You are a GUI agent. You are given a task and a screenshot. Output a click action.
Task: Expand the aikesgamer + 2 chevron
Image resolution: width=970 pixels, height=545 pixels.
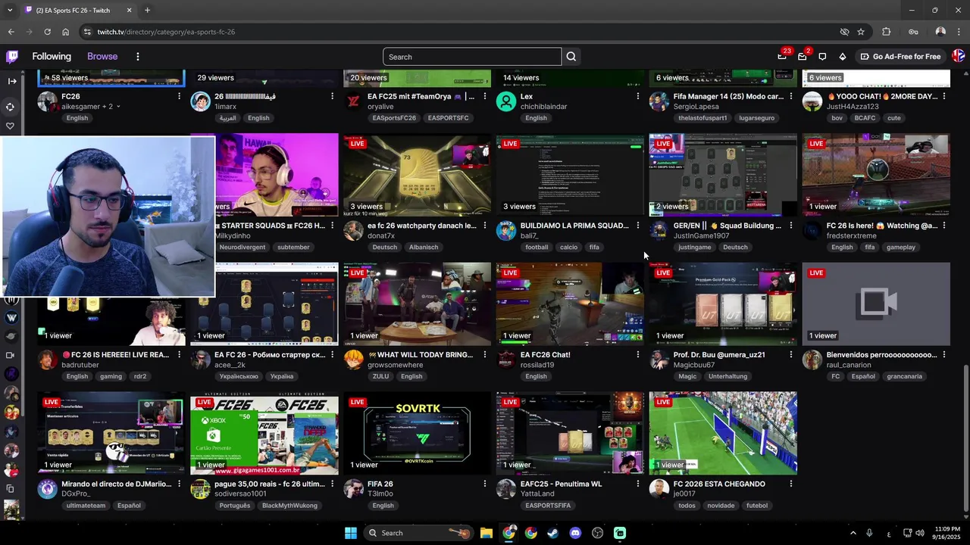[118, 107]
